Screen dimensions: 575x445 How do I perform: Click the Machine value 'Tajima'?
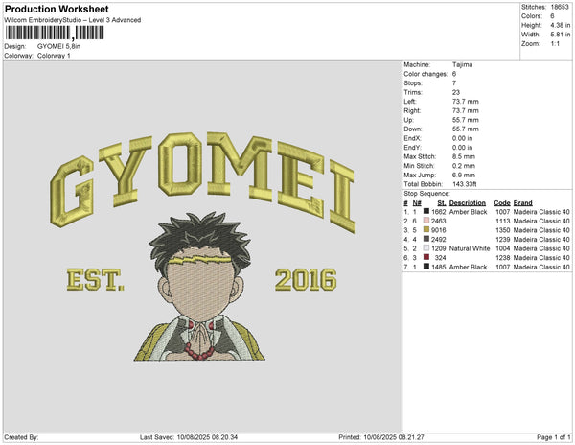pos(463,64)
